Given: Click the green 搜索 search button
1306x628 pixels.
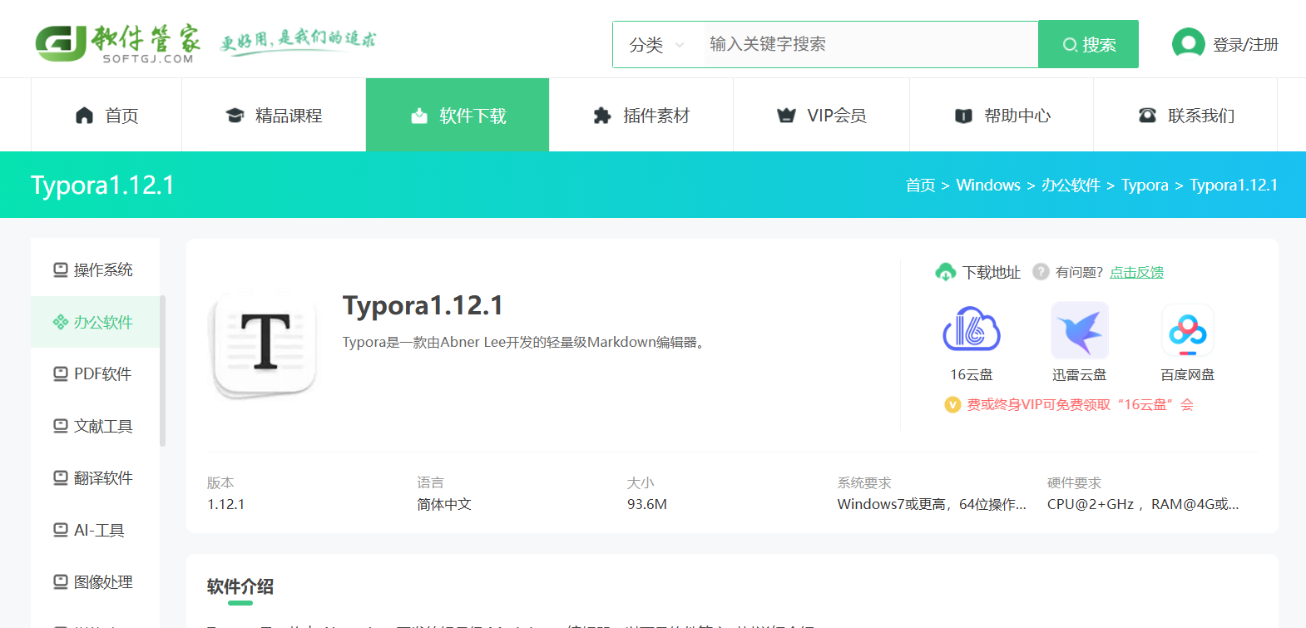Looking at the screenshot, I should [x=1088, y=44].
